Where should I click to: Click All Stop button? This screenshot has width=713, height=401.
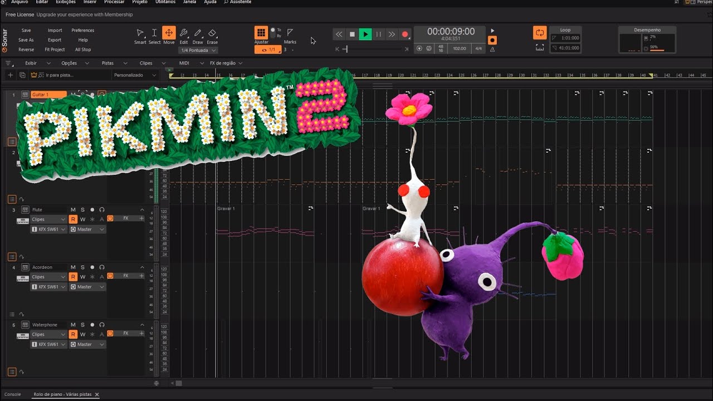point(83,50)
